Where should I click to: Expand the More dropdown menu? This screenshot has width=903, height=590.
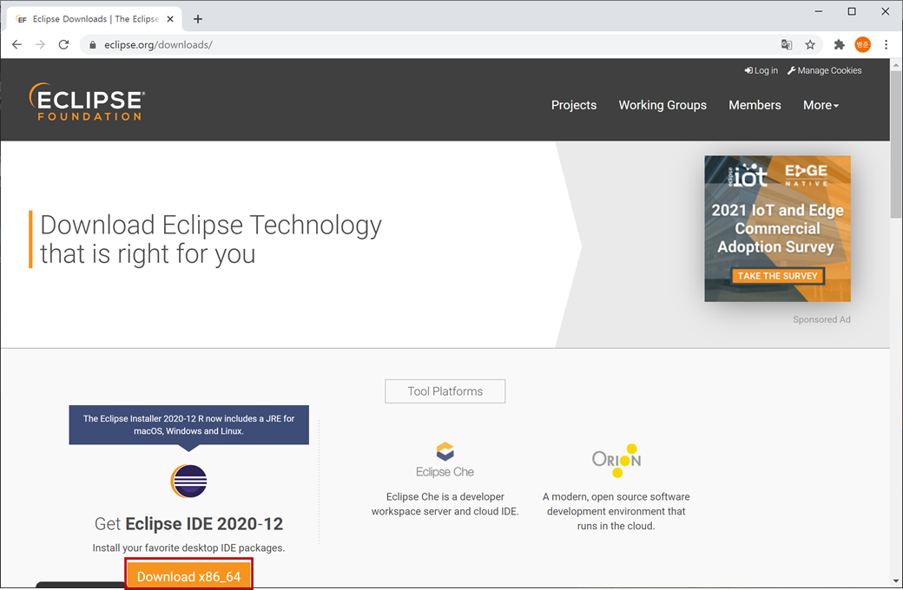[x=821, y=105]
